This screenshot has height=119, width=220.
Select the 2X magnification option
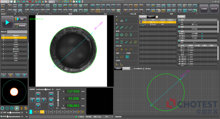click(x=54, y=112)
